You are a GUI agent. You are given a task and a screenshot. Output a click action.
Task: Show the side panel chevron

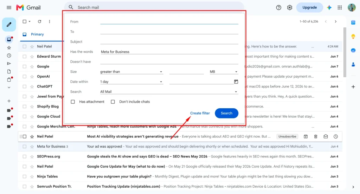[353, 187]
